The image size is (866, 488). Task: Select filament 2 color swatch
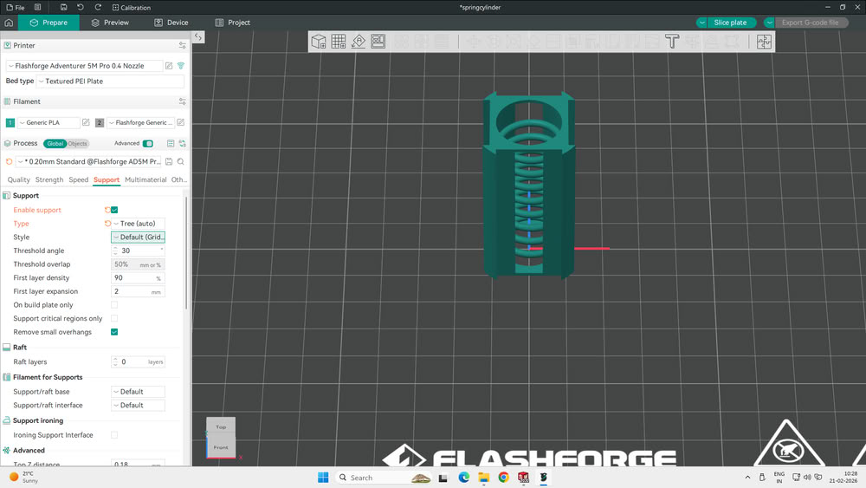coord(100,123)
